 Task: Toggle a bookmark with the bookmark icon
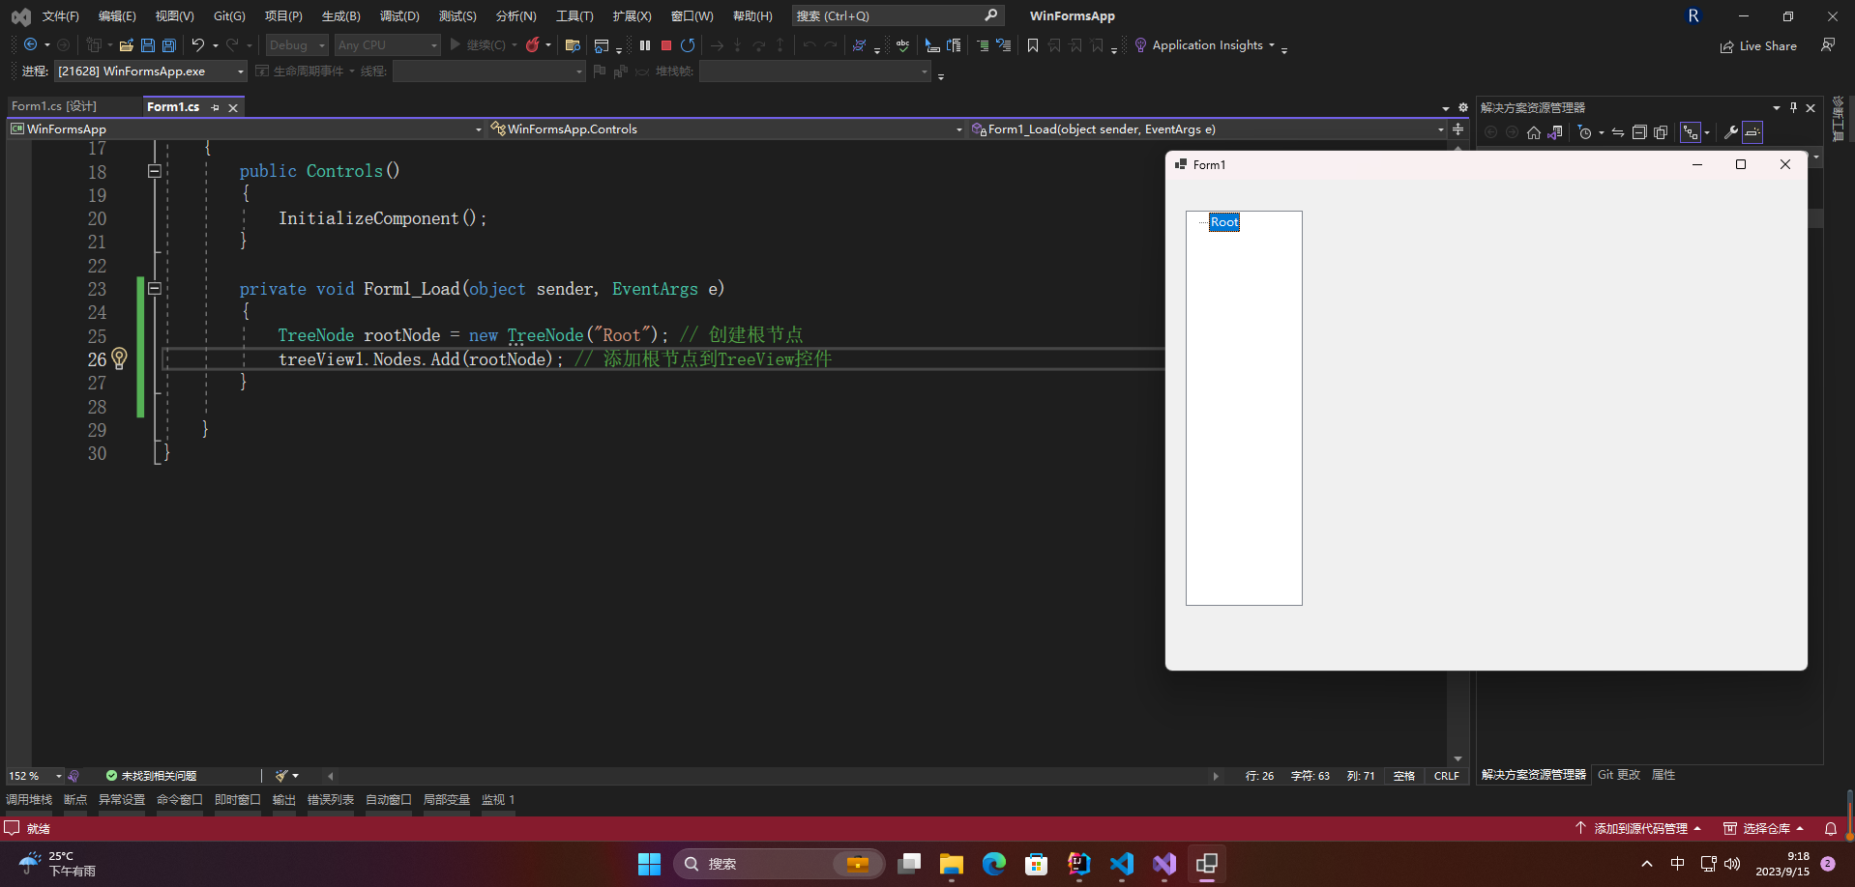1033,45
